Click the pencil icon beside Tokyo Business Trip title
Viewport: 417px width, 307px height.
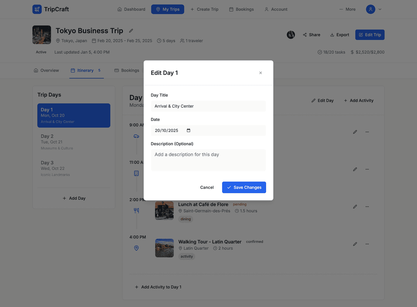click(131, 31)
